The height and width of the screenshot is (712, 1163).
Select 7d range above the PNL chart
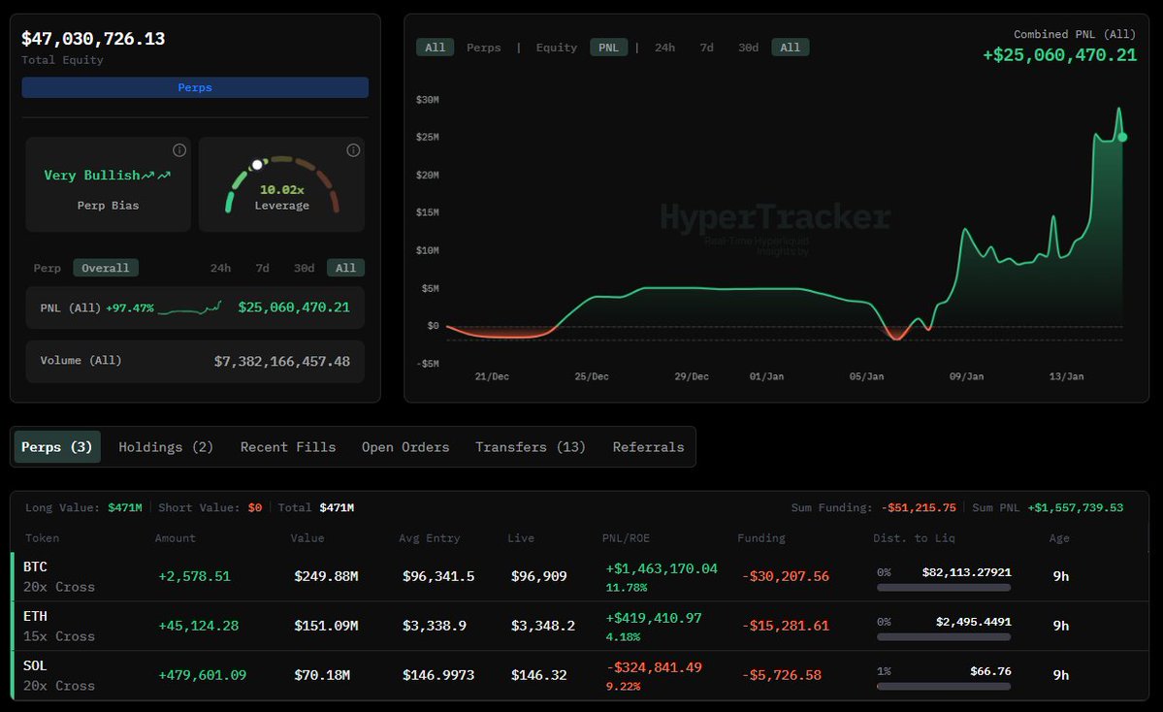tap(706, 48)
